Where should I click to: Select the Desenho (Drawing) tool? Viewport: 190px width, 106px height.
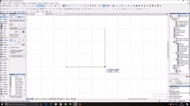tap(4, 80)
